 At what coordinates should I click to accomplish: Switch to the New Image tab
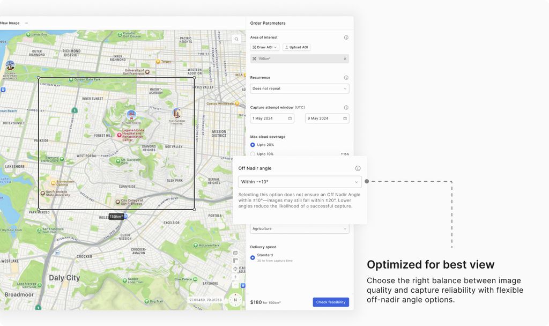click(10, 23)
